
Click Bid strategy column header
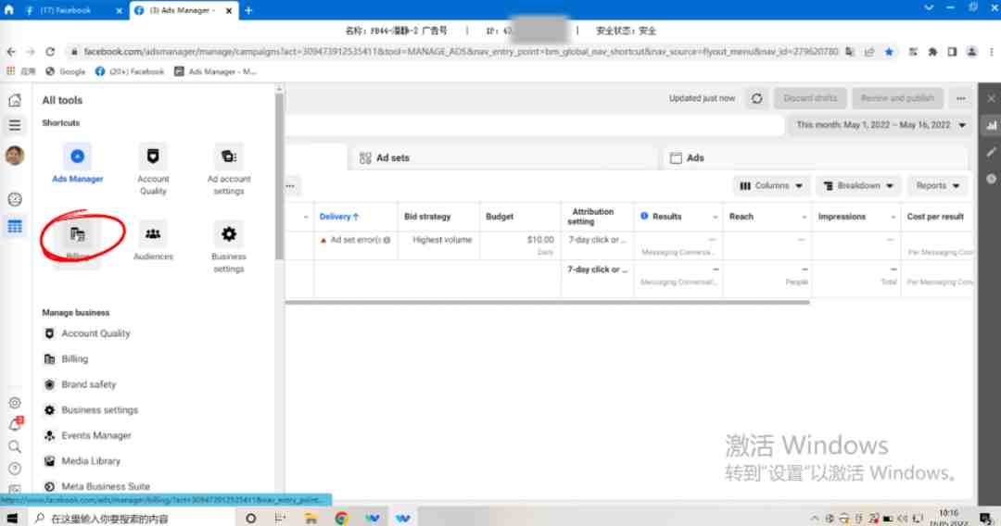427,217
